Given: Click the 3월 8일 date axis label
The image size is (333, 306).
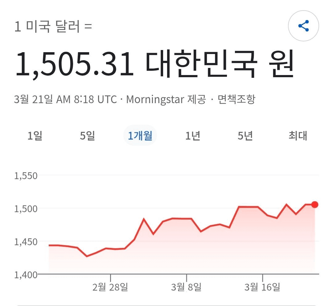Looking at the screenshot, I should coord(186,287).
